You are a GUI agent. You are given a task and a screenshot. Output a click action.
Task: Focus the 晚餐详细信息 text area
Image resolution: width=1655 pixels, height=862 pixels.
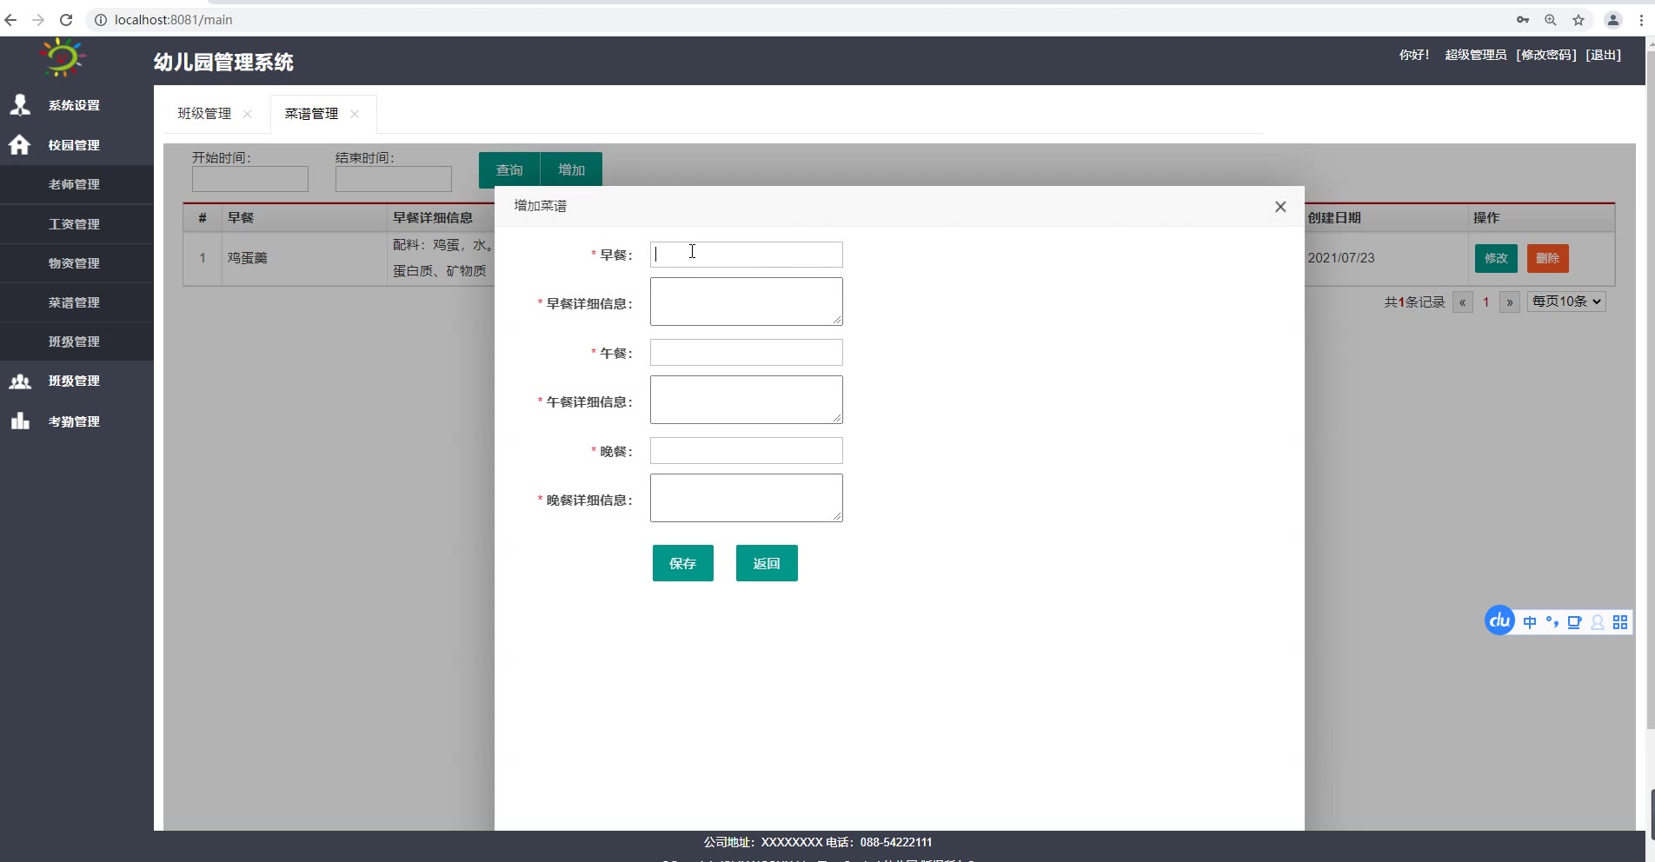pos(747,498)
